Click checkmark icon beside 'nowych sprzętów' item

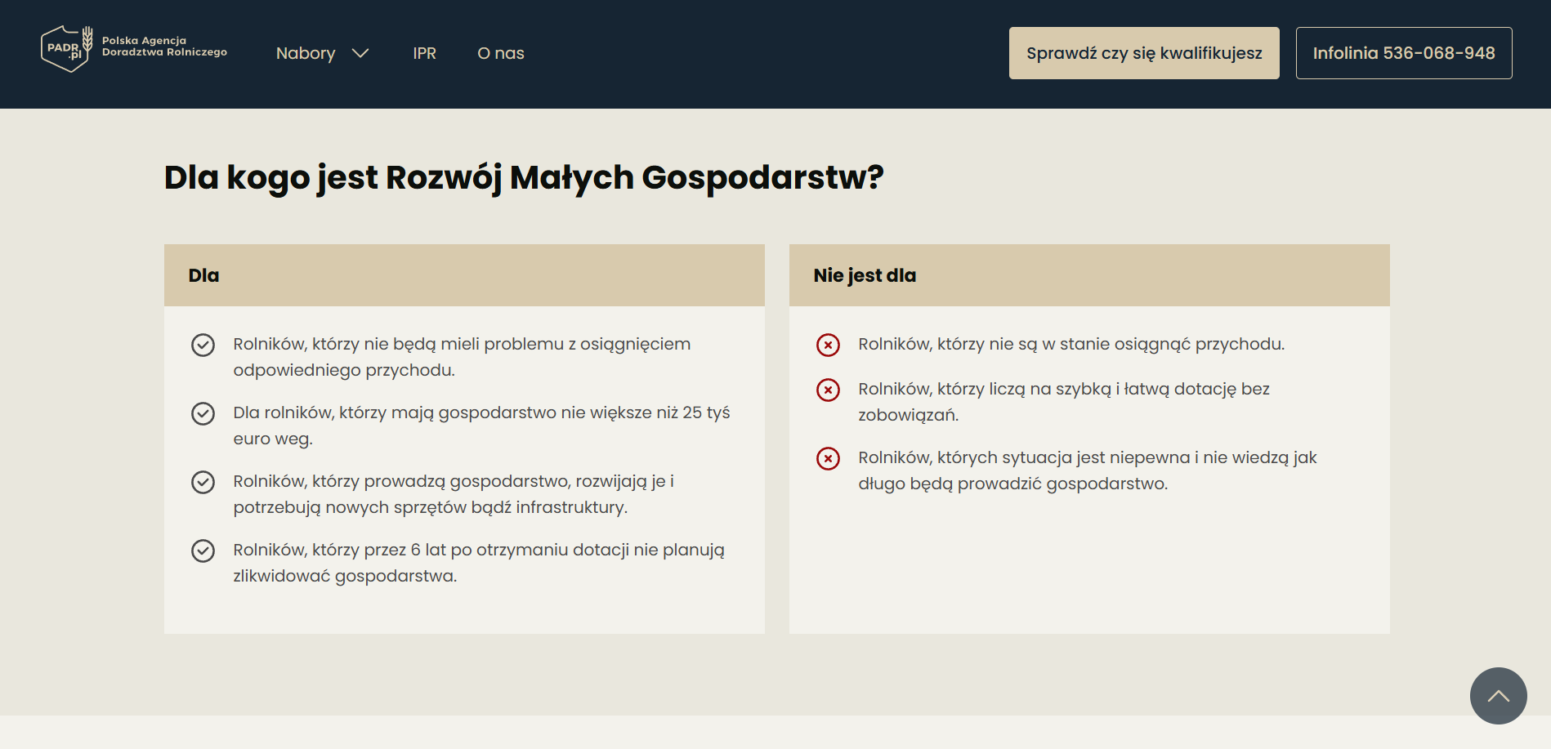(x=203, y=483)
